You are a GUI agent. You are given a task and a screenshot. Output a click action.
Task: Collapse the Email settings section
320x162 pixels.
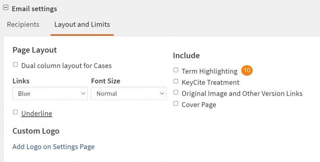6,8
